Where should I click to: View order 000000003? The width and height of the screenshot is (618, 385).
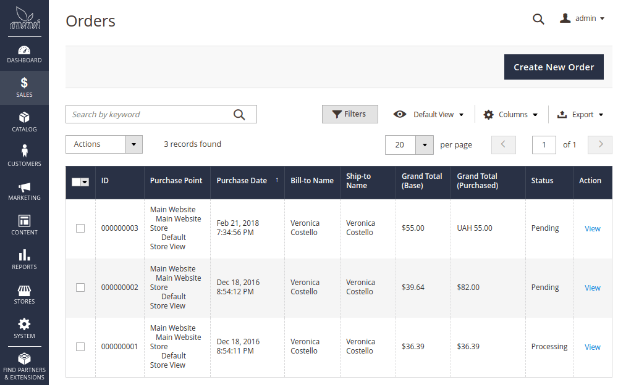tap(593, 229)
